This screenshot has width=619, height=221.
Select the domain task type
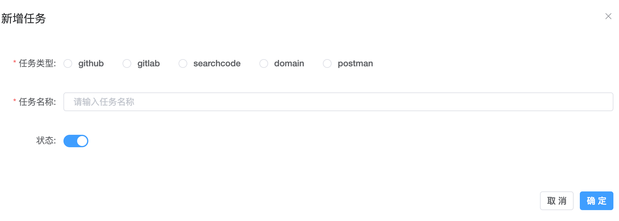tap(264, 63)
